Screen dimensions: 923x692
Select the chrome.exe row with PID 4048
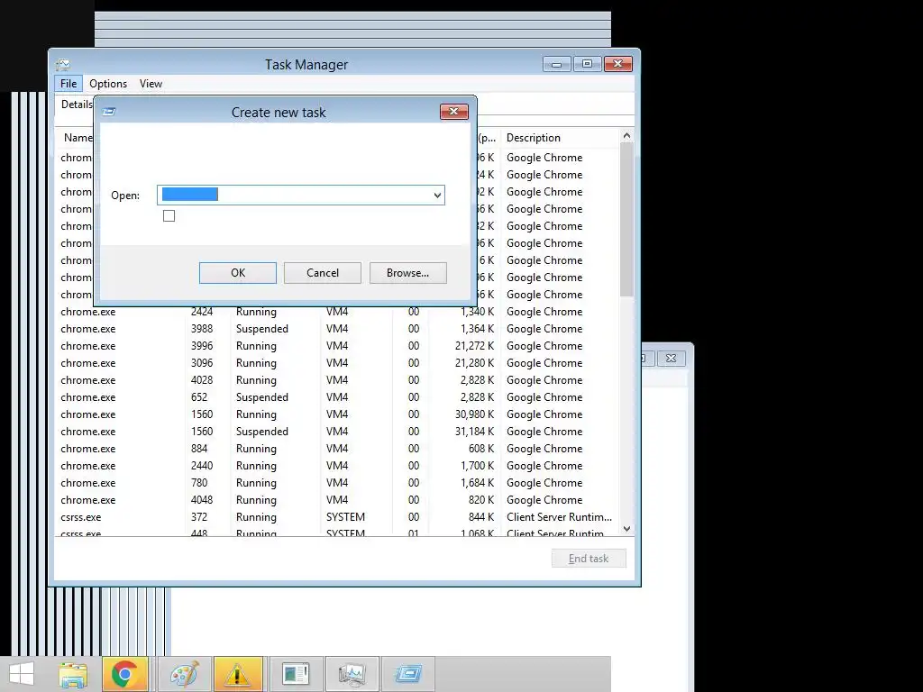click(336, 499)
